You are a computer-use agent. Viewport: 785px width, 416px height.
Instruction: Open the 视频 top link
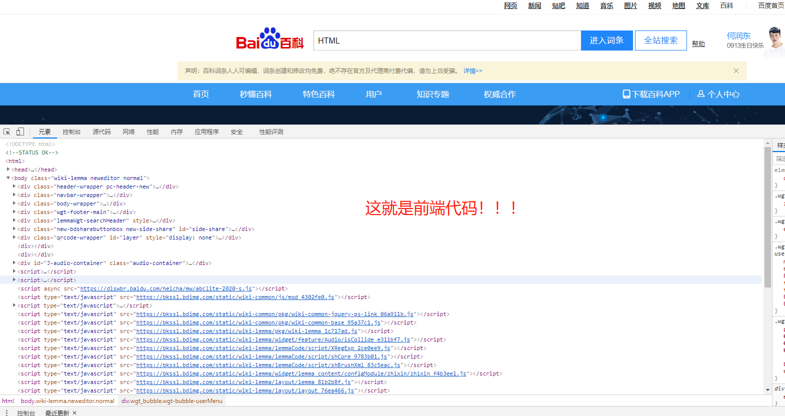coord(654,5)
